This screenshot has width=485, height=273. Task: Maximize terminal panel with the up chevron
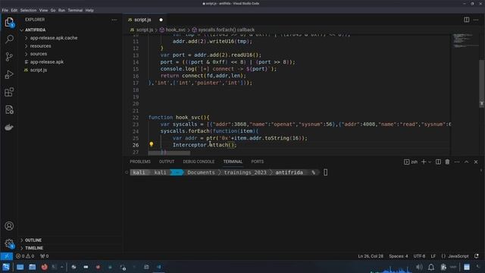click(467, 162)
